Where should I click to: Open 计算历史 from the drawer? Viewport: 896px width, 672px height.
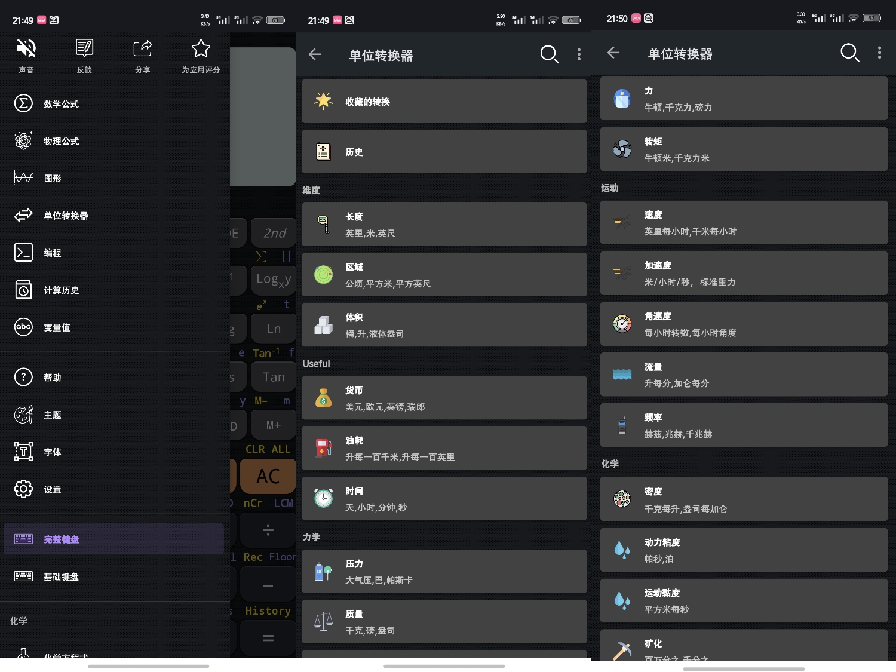coord(115,290)
